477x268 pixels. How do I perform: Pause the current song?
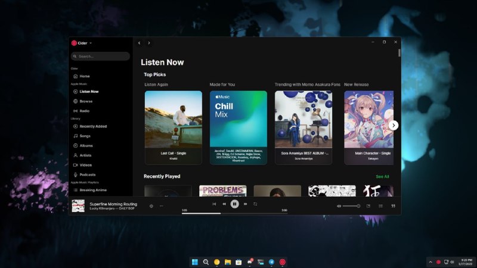click(234, 204)
